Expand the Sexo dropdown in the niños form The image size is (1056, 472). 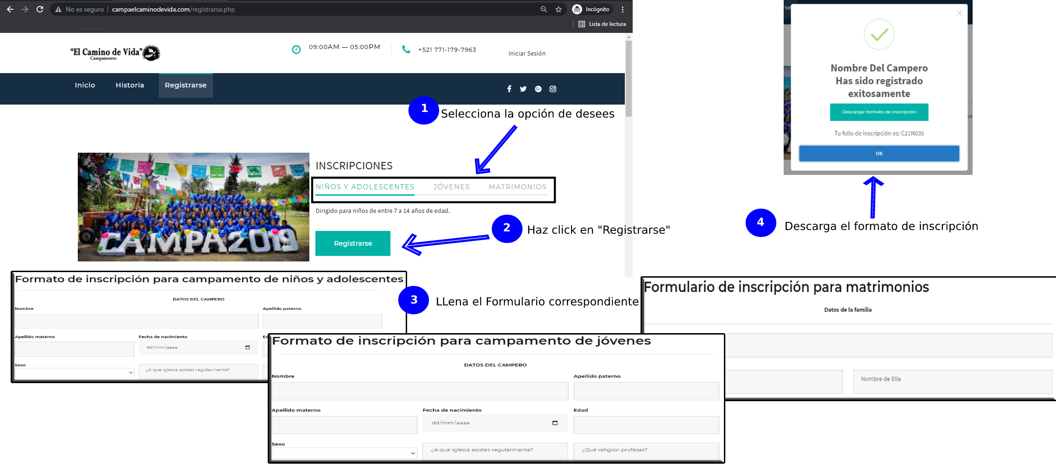point(74,373)
